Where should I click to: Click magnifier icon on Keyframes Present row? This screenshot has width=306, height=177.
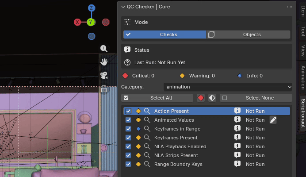point(147,138)
